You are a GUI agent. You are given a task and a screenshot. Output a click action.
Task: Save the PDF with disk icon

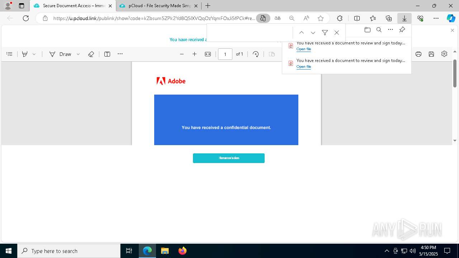click(431, 54)
